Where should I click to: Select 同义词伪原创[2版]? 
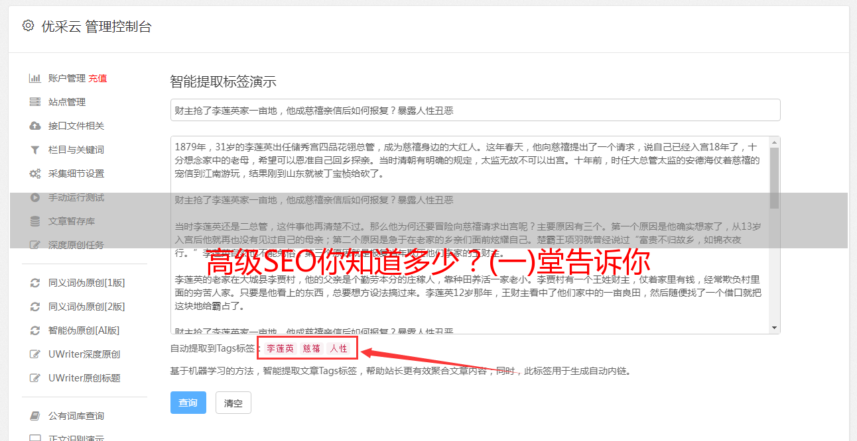point(87,307)
